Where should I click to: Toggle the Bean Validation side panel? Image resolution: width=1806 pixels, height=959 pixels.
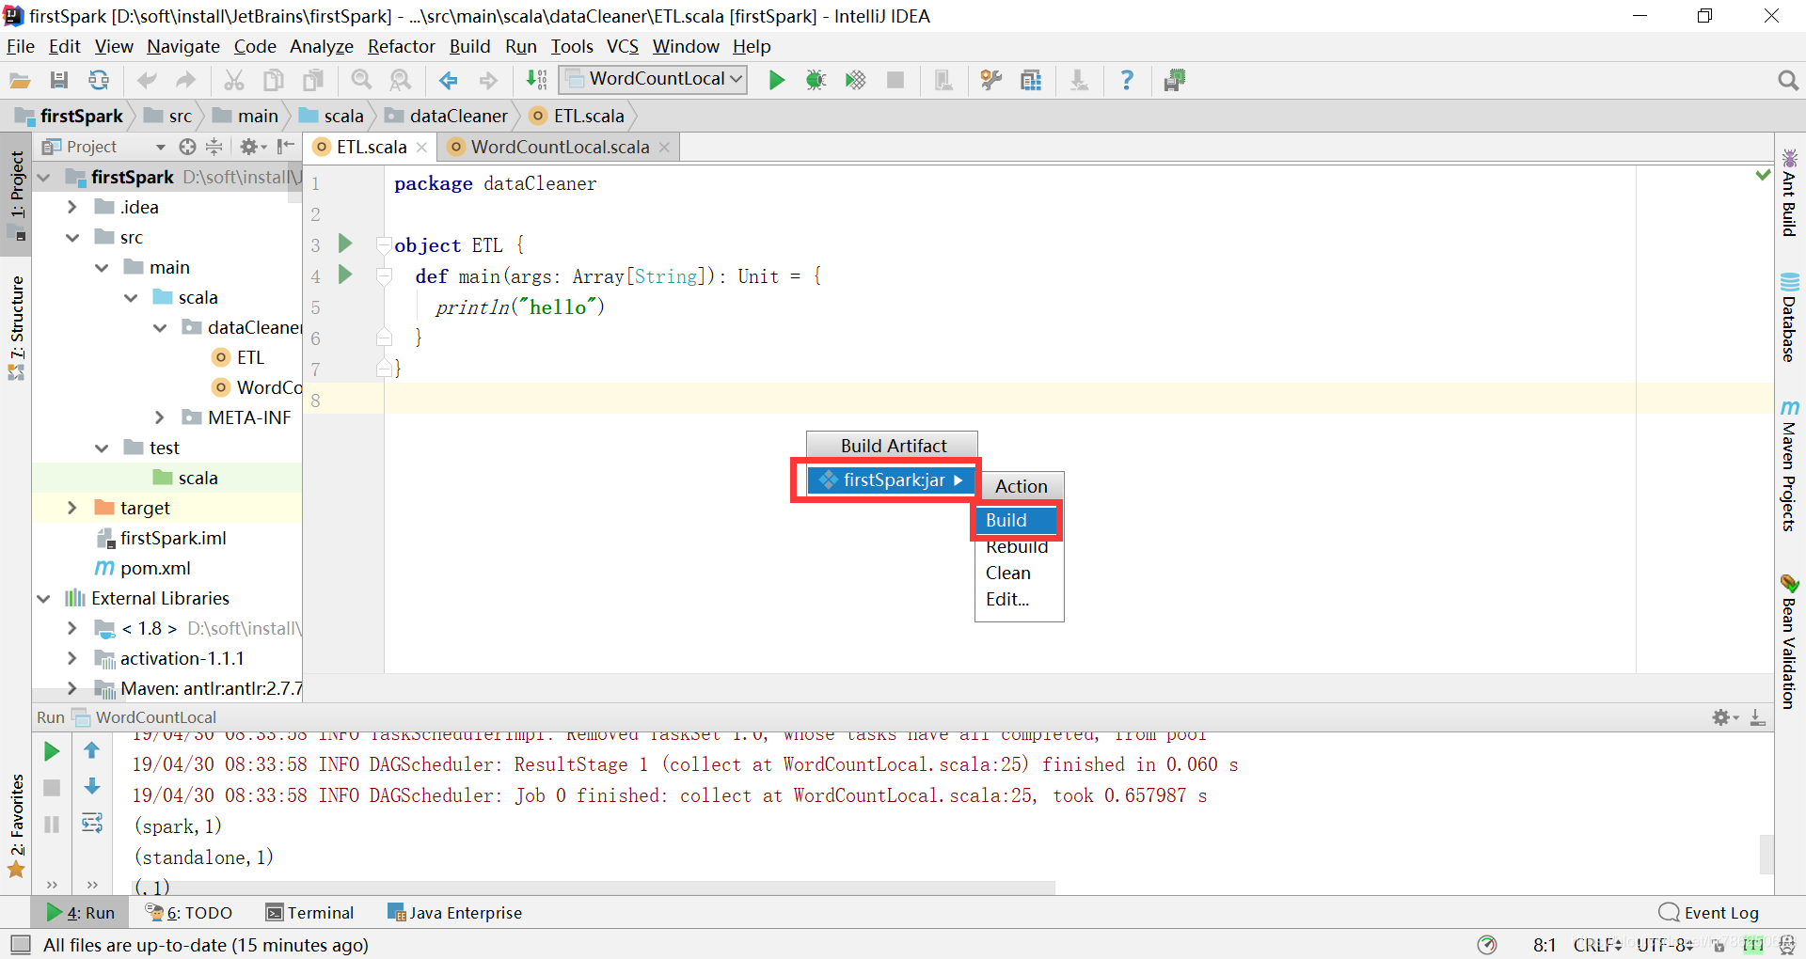(x=1789, y=641)
